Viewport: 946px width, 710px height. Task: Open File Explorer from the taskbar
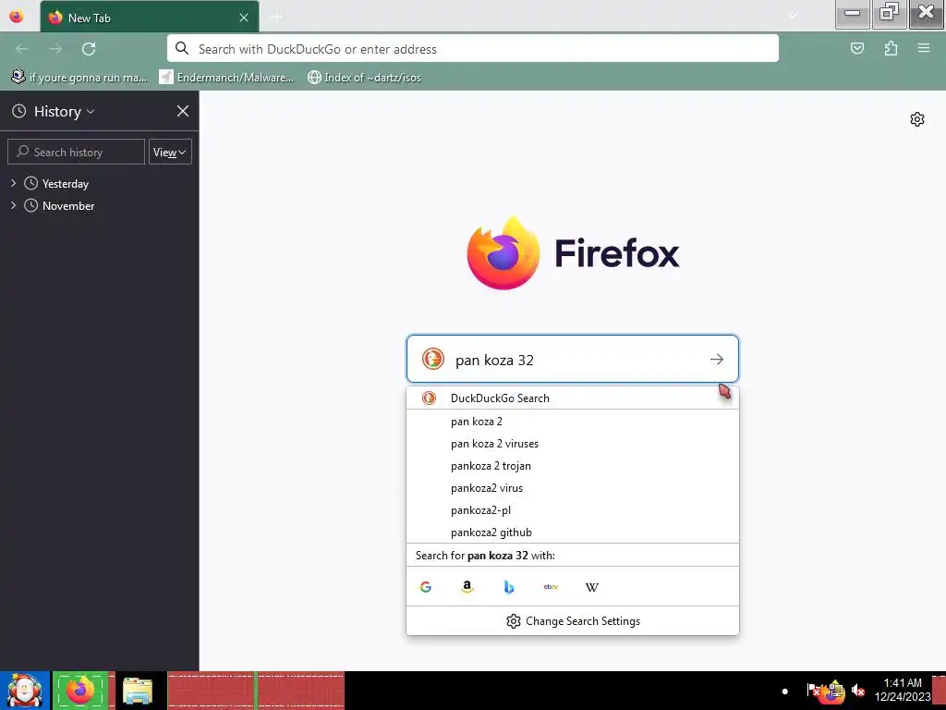138,691
